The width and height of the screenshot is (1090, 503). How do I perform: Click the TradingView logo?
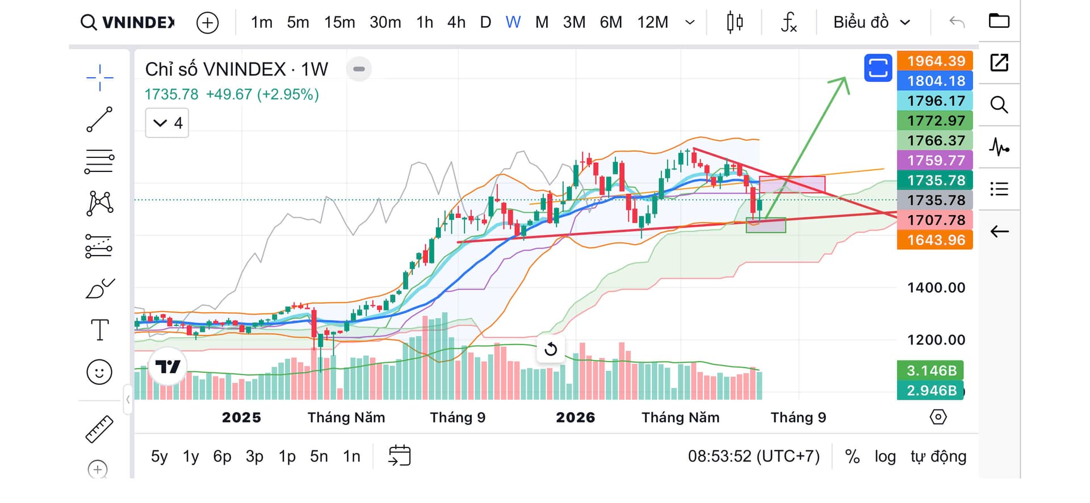167,367
